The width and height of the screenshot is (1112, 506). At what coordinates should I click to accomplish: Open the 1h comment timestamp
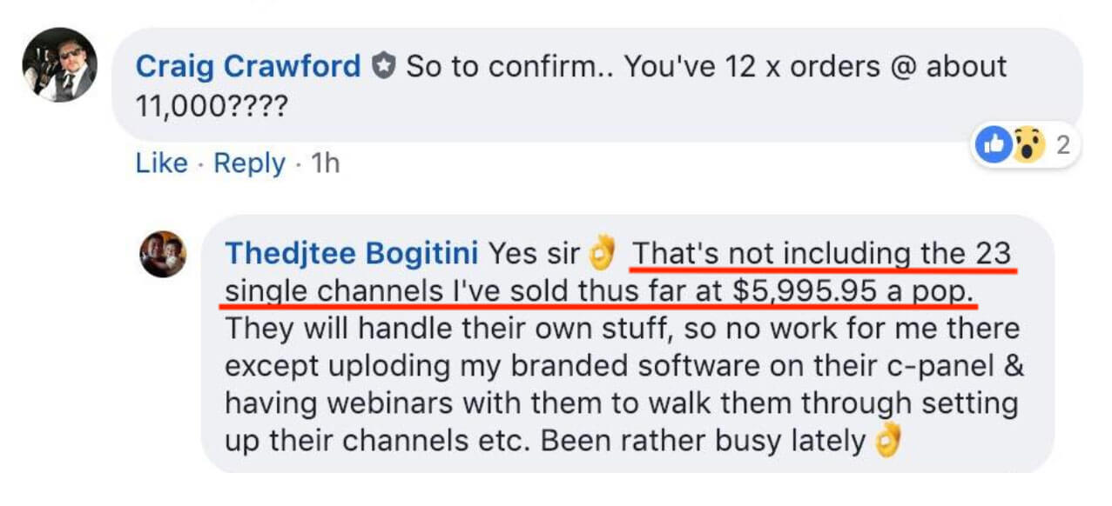325,163
